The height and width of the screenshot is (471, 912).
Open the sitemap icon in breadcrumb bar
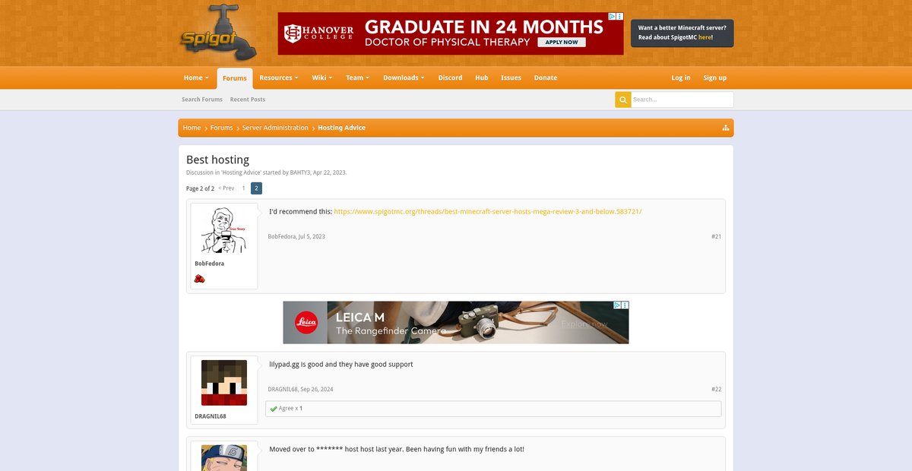click(x=726, y=128)
